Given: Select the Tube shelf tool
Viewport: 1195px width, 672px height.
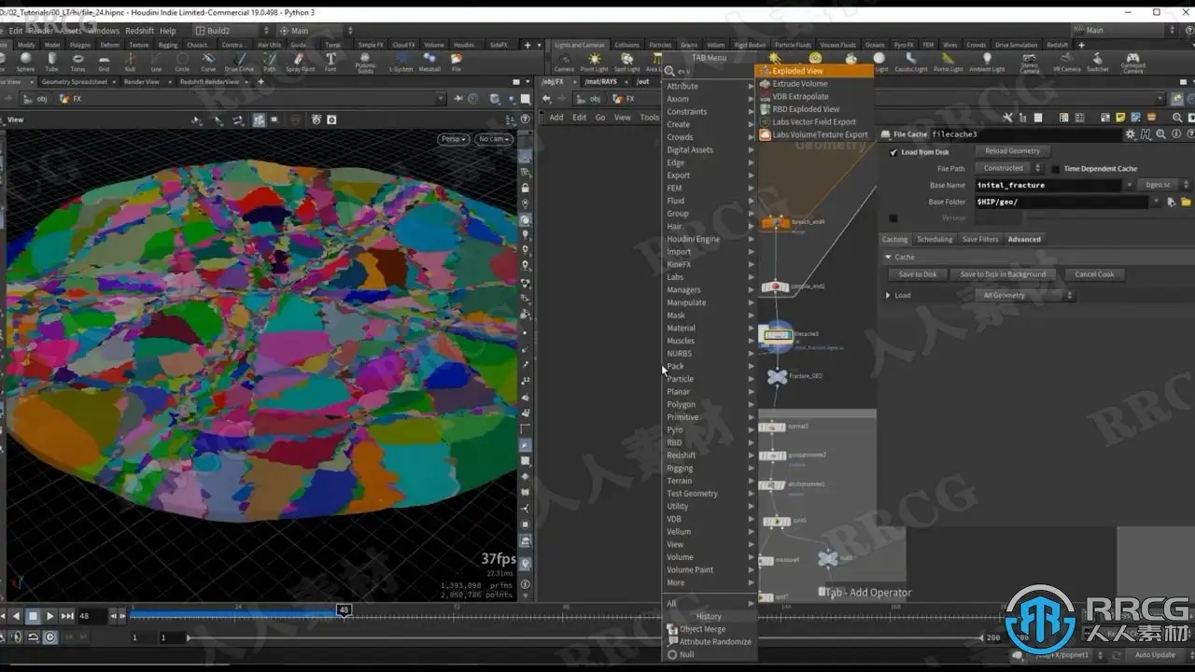Looking at the screenshot, I should [x=51, y=63].
